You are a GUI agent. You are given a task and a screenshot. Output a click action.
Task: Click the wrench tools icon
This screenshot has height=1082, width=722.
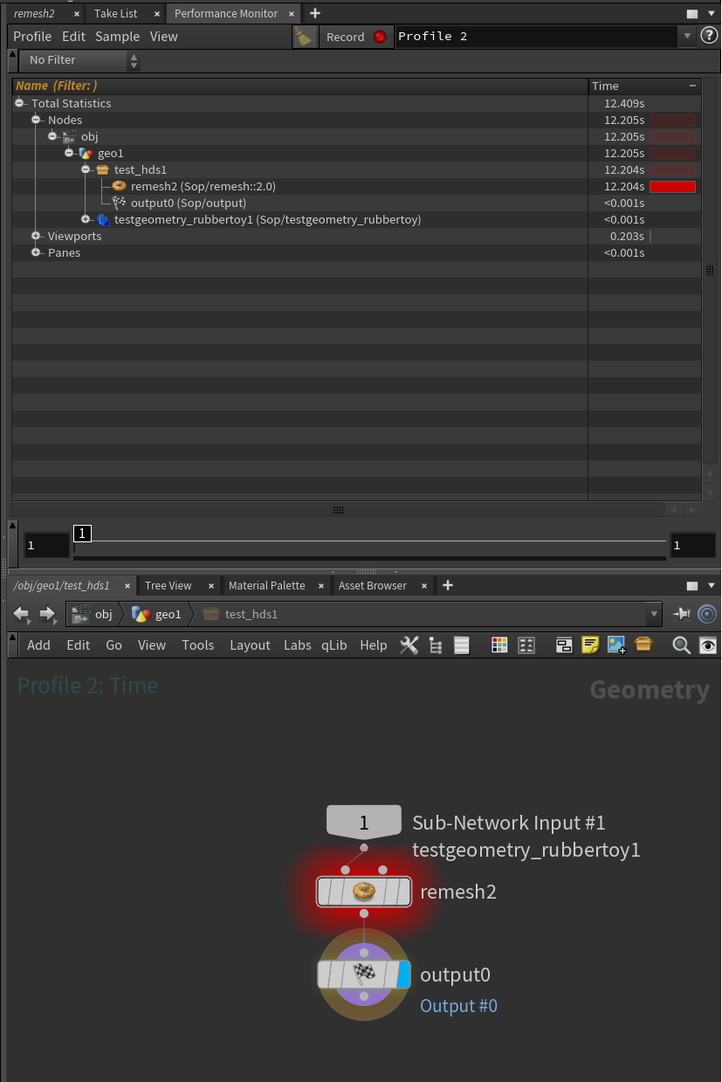[409, 645]
